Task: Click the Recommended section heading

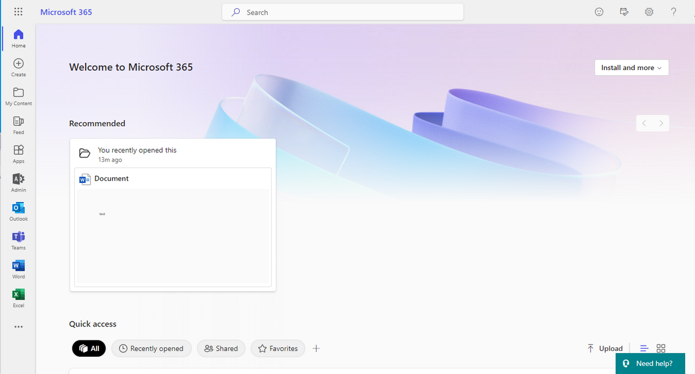Action: click(x=97, y=123)
